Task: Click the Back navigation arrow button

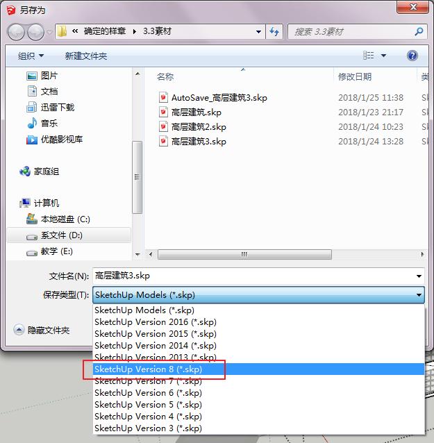Action: (16, 32)
